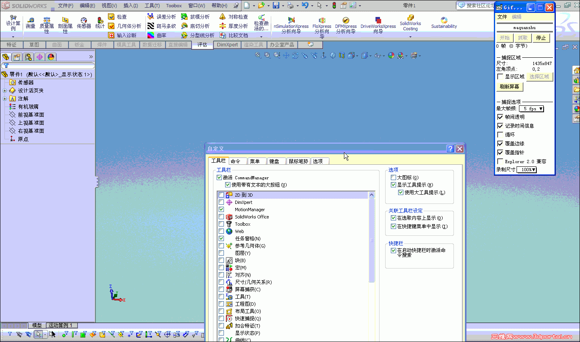Expand the FeatureManager panel tabs chevron

click(91, 57)
